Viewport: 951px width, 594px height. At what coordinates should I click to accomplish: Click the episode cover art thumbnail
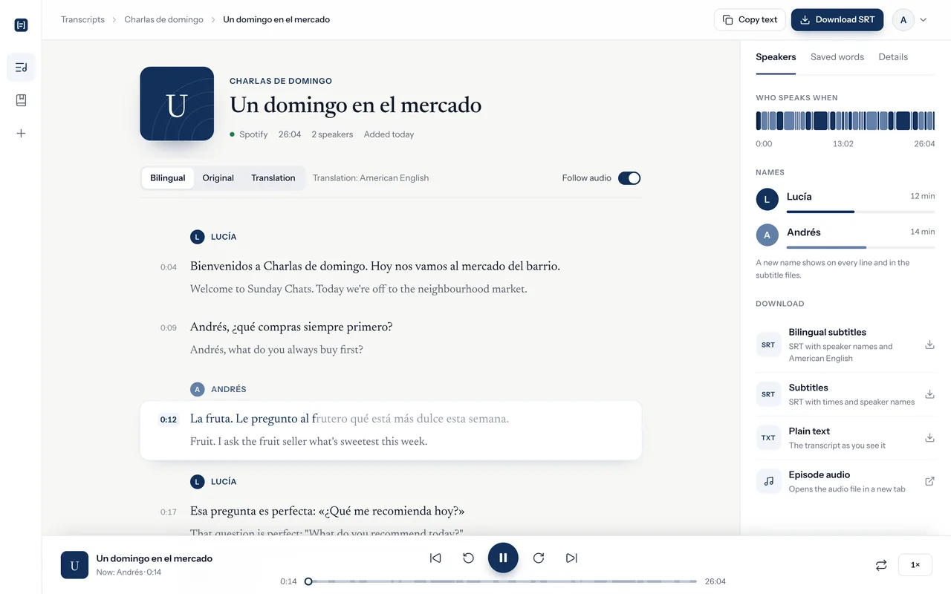click(177, 104)
